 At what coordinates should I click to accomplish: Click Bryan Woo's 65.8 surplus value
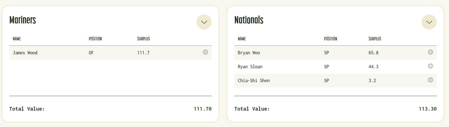(373, 53)
